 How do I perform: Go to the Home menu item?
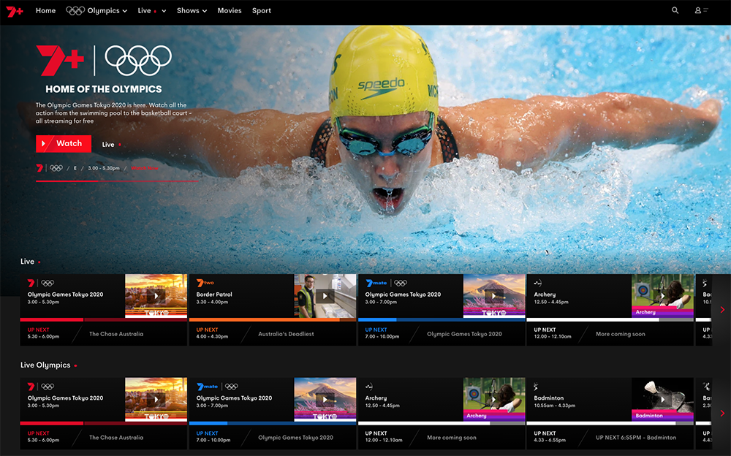point(45,11)
